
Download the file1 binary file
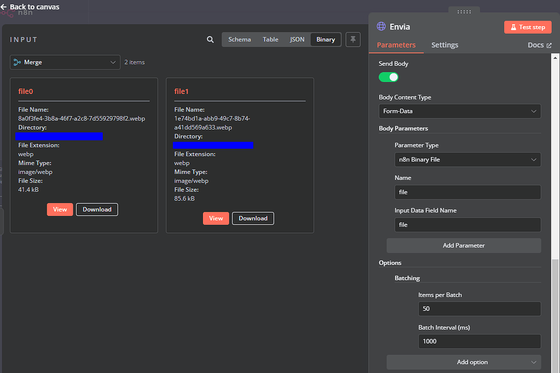pos(253,218)
